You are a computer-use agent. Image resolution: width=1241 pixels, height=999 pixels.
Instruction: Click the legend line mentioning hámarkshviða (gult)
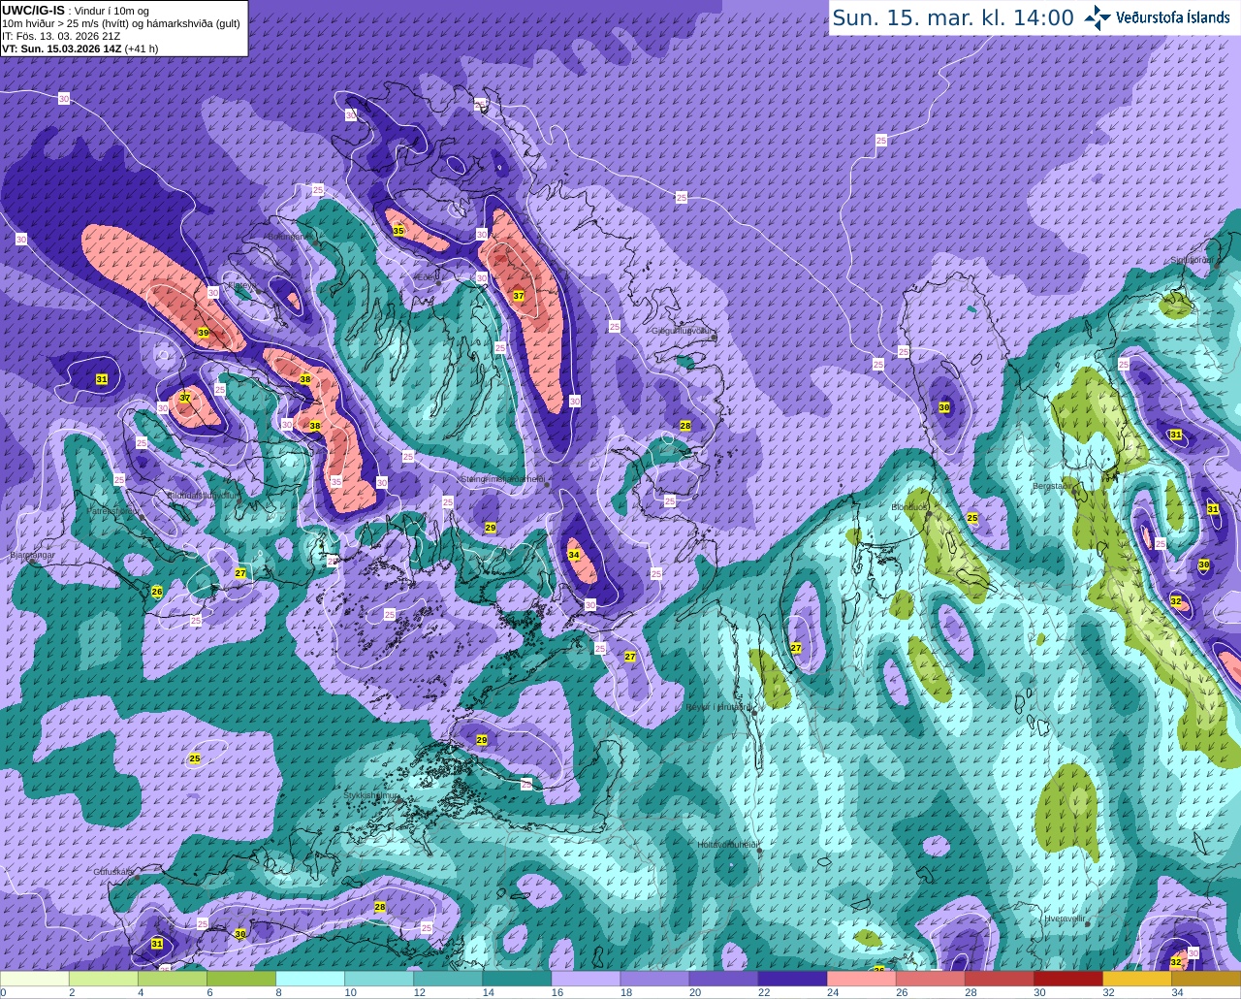pos(121,23)
